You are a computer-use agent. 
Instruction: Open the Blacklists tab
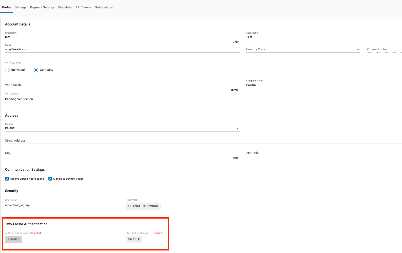[65, 7]
